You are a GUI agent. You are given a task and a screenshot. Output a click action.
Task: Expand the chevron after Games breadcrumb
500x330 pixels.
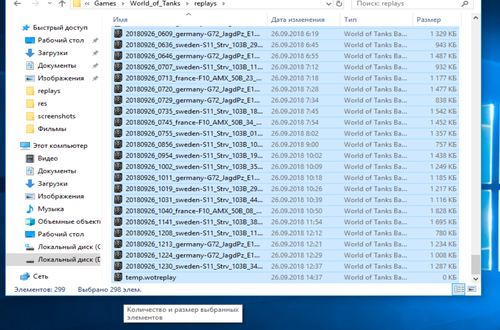pyautogui.click(x=123, y=4)
